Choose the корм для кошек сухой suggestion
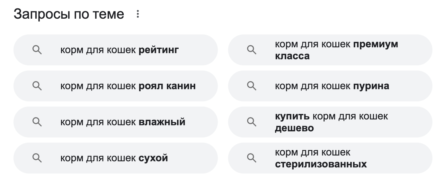This screenshot has height=188, width=444. click(x=114, y=158)
